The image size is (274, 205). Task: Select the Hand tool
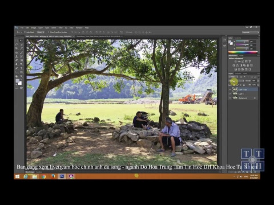17,76
